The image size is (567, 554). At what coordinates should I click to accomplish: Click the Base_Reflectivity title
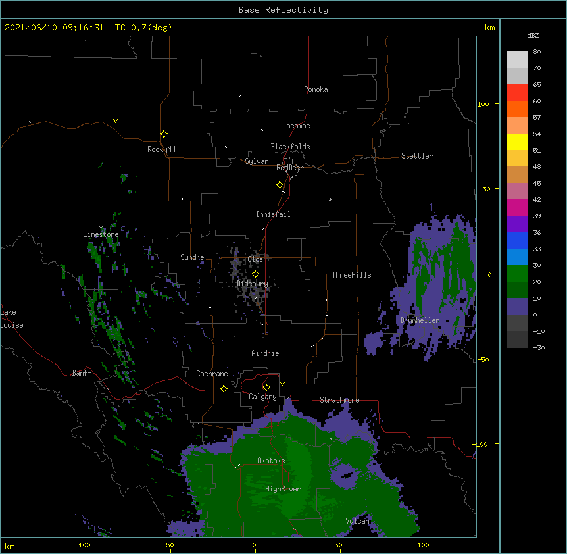click(x=283, y=10)
